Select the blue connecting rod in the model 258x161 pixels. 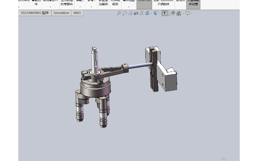pos(140,65)
